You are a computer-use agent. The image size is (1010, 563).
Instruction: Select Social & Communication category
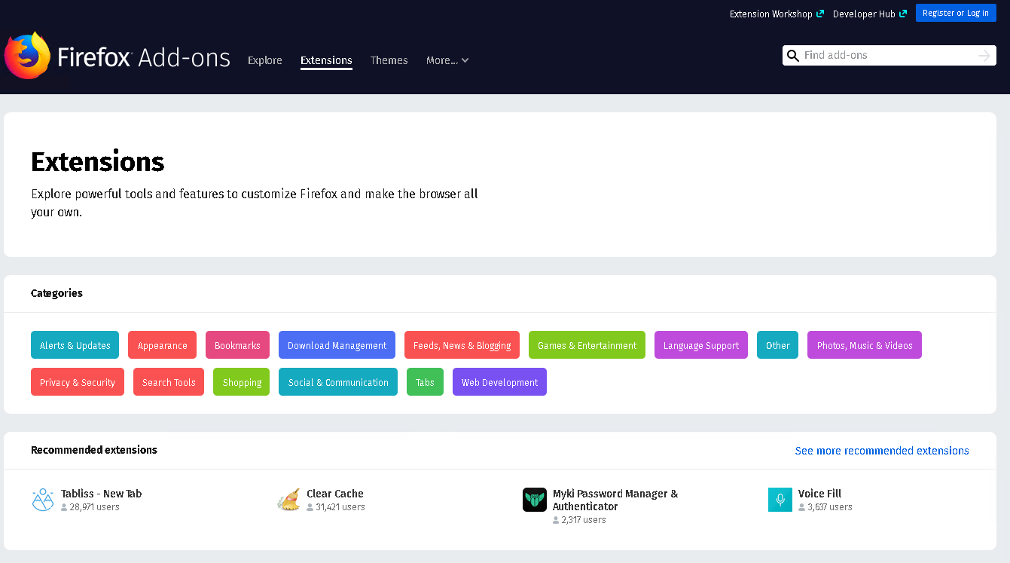pos(338,382)
